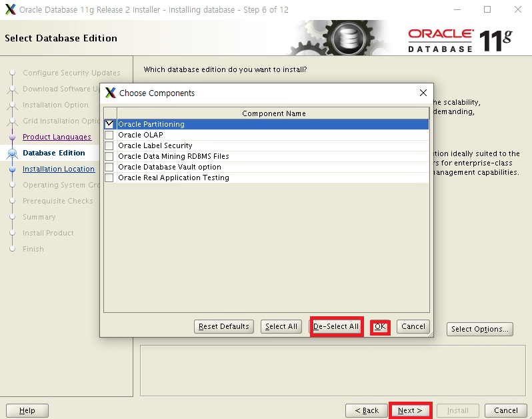Enable the Oracle Label Security checkbox
The width and height of the screenshot is (532, 419).
point(109,145)
